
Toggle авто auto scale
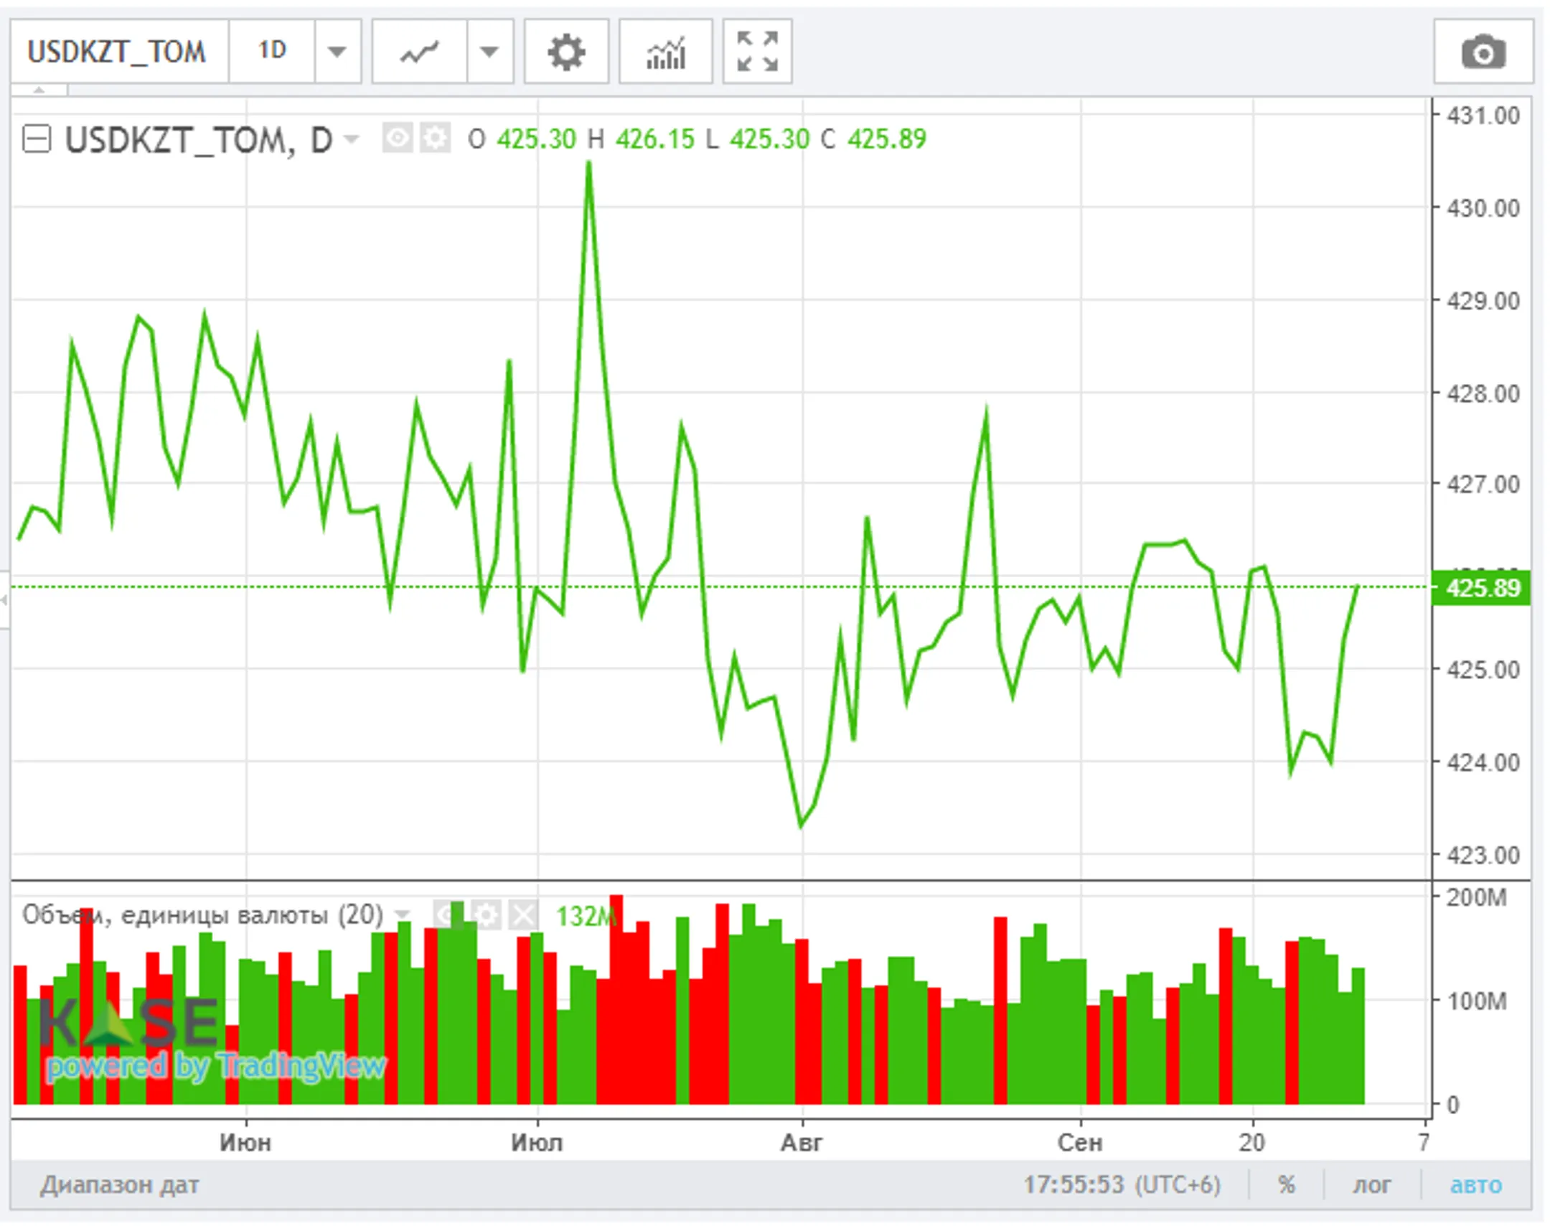[1475, 1184]
